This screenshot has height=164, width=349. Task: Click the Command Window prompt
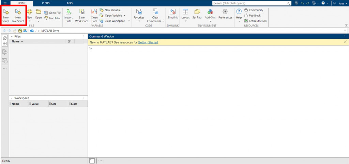pyautogui.click(x=91, y=48)
